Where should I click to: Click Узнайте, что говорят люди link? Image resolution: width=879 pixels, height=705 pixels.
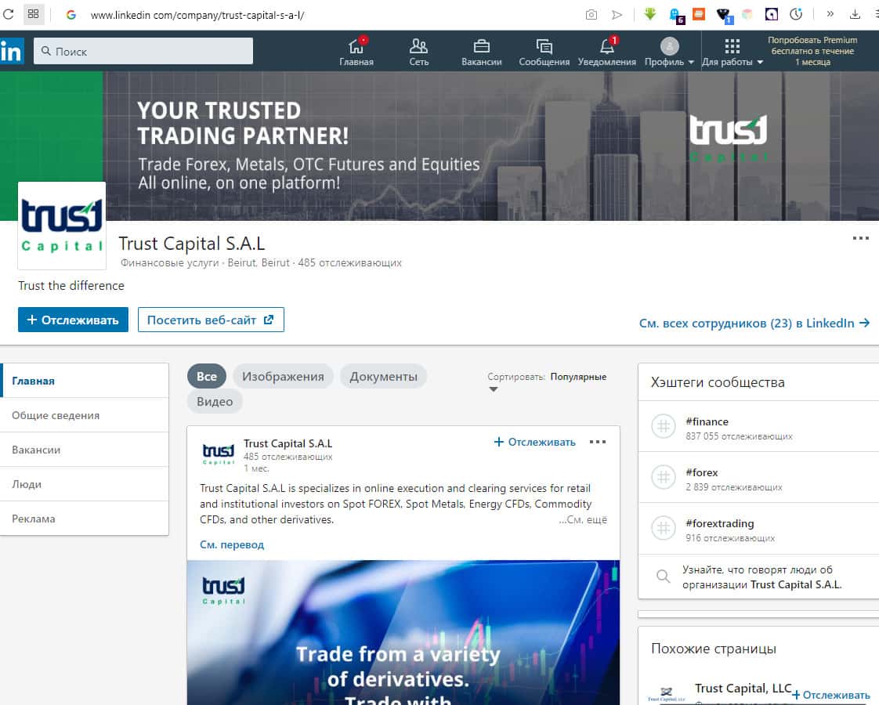tap(761, 577)
